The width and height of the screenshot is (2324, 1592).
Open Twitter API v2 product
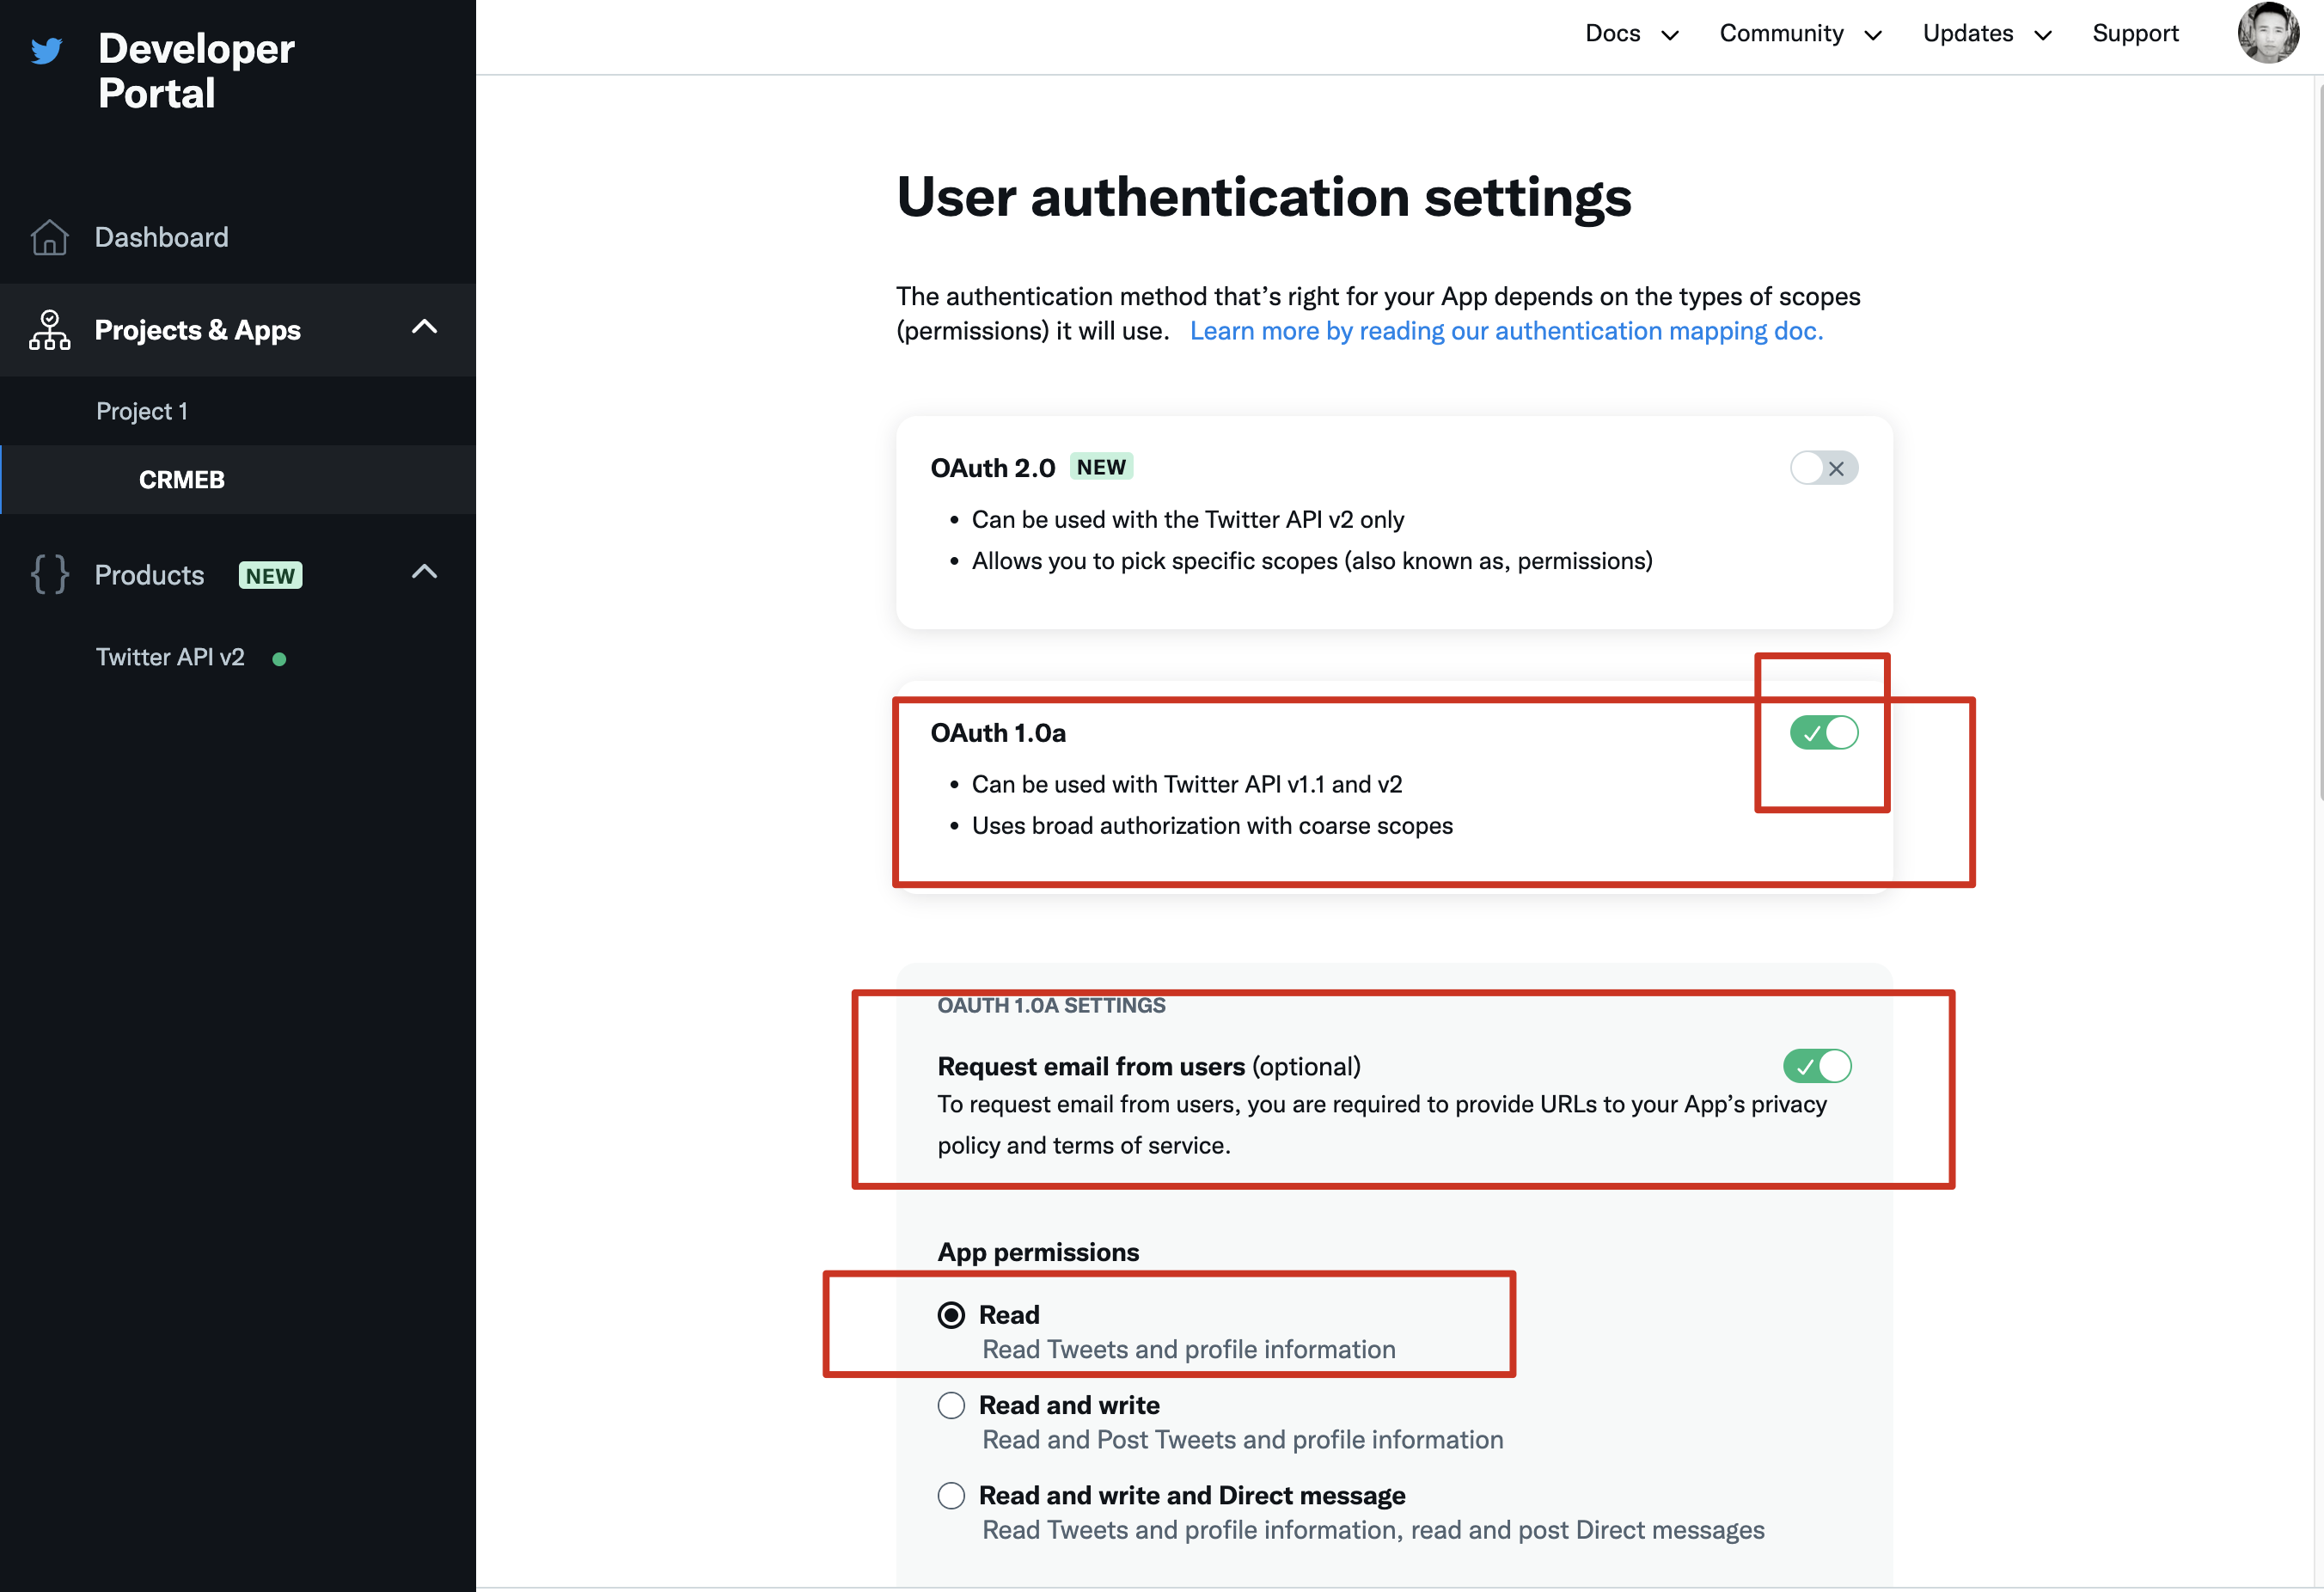(x=170, y=657)
